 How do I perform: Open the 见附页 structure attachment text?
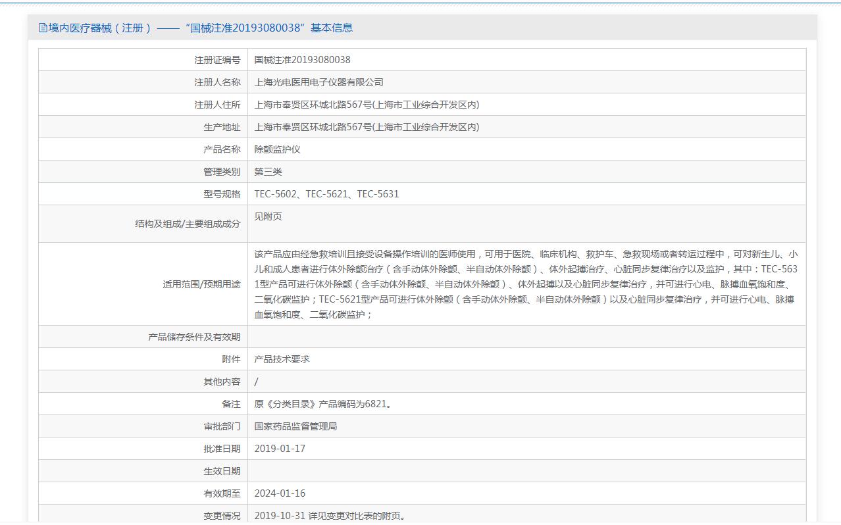click(x=268, y=216)
